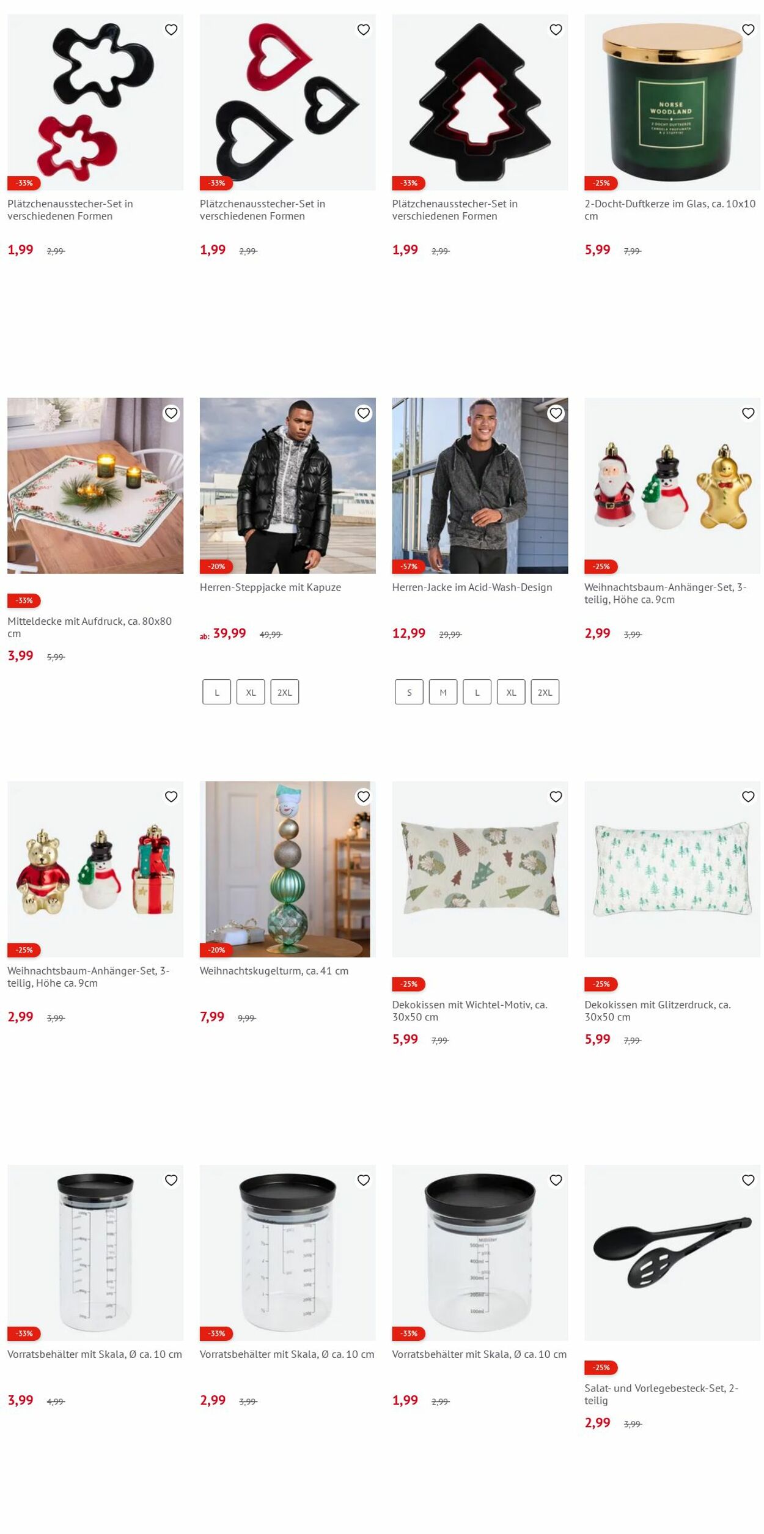Favorite the Norse Woodland candle with heart icon
Viewport: 764px width, 1534px height.
pos(747,29)
